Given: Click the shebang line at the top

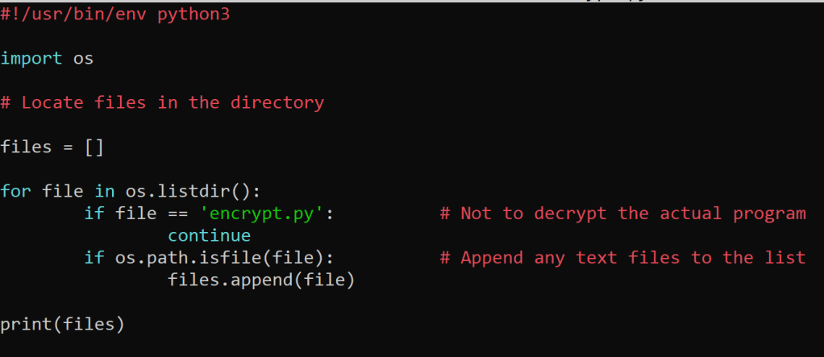Looking at the screenshot, I should pos(115,15).
